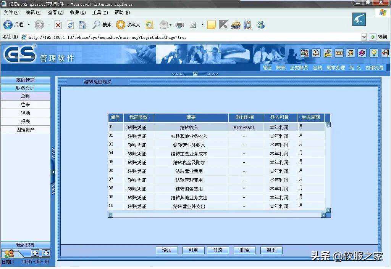
Task: Collapse the top banner with the up arrow
Action: pos(195,74)
